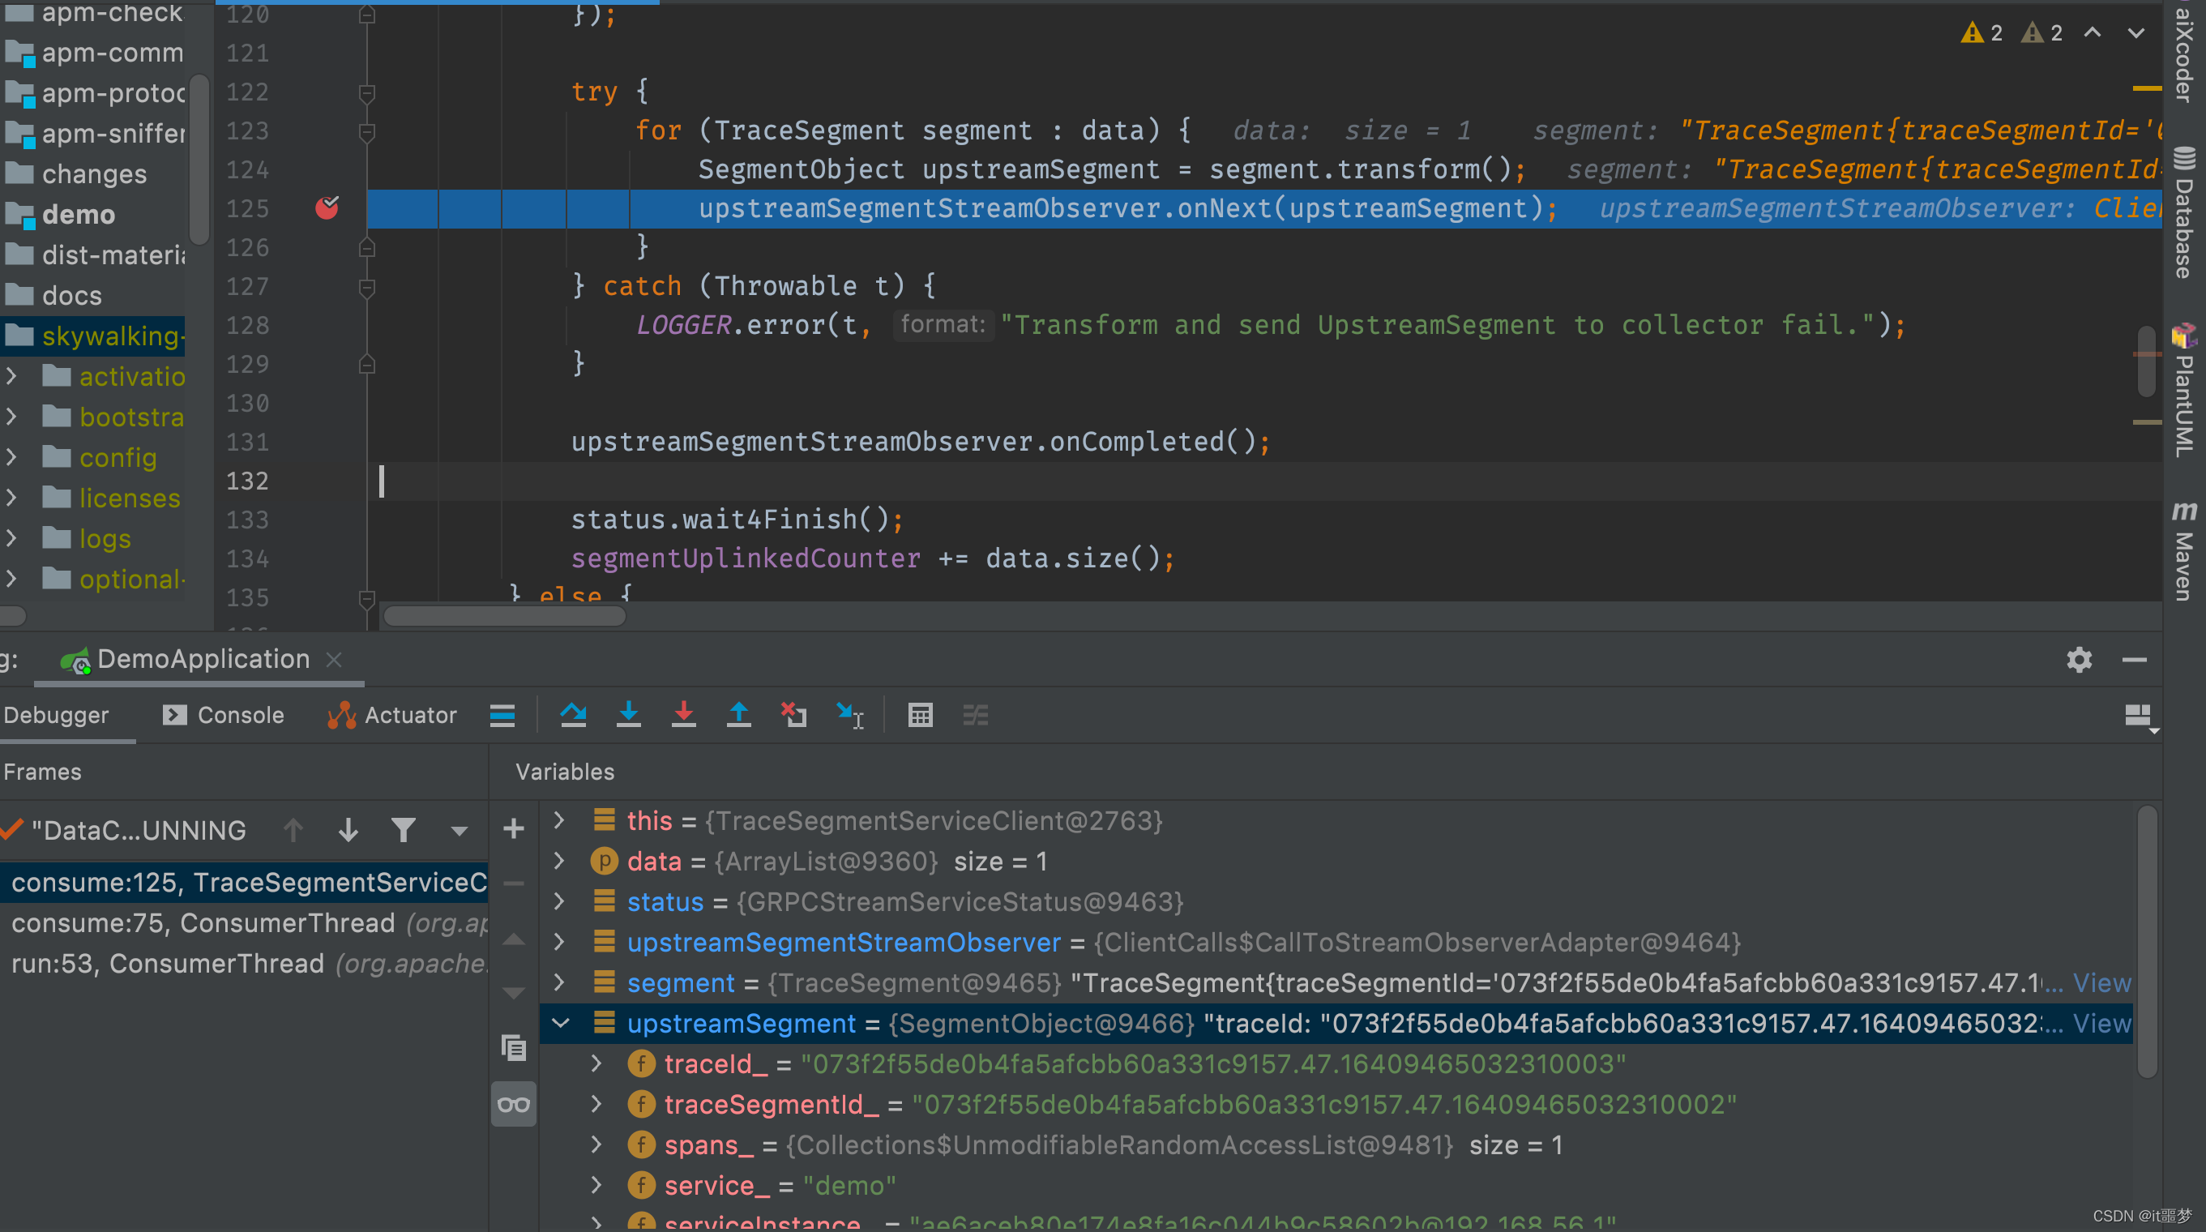The height and width of the screenshot is (1232, 2206).
Task: Expand the activation folder in project tree
Action: click(x=11, y=376)
